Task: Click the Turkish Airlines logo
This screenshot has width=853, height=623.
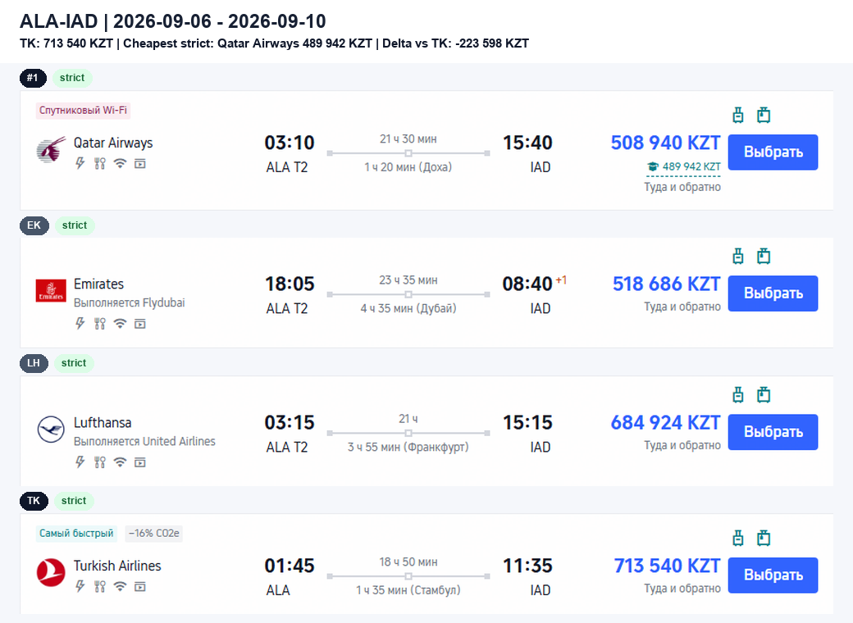Action: pos(51,572)
